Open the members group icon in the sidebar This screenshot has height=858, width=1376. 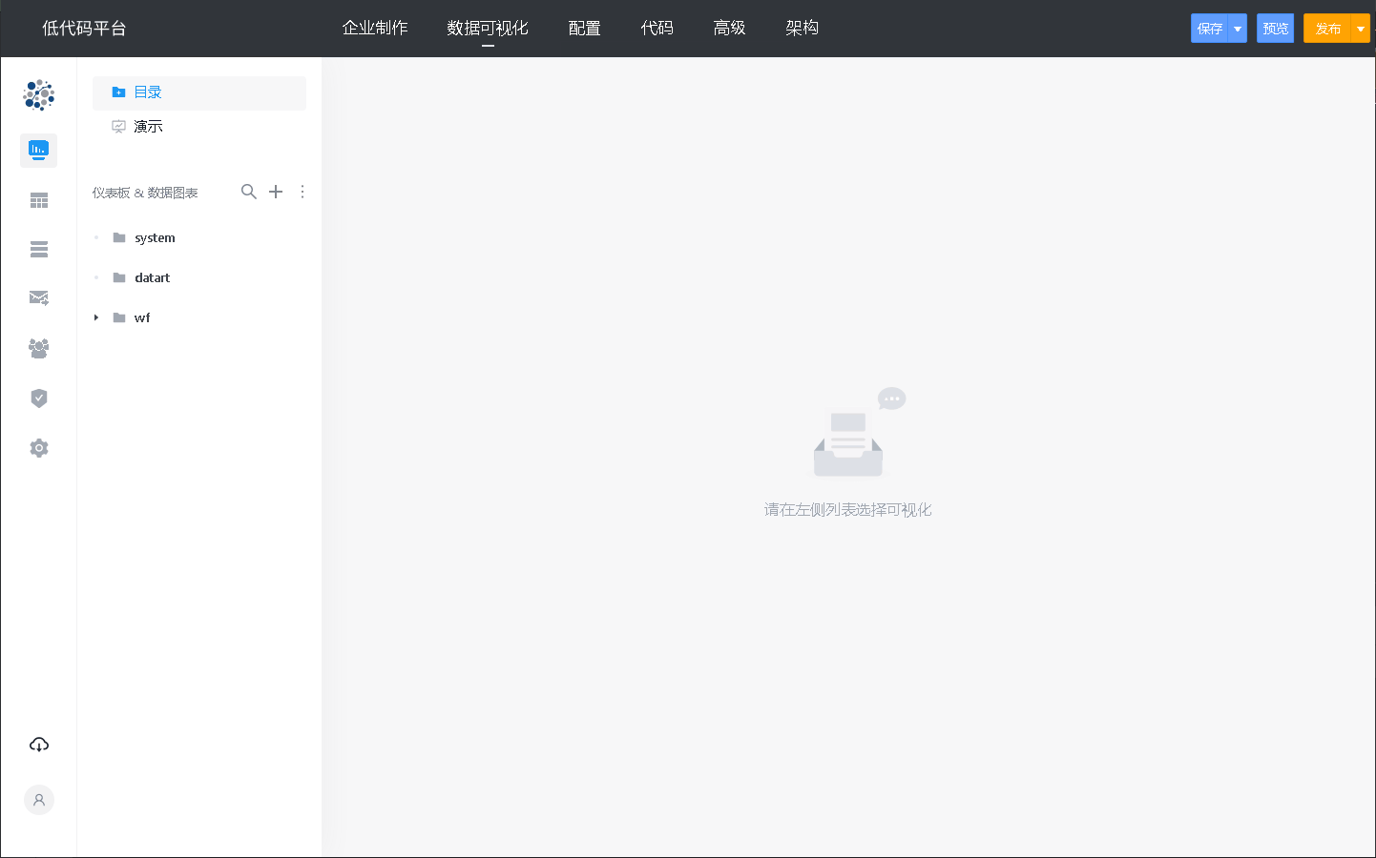[x=39, y=348]
